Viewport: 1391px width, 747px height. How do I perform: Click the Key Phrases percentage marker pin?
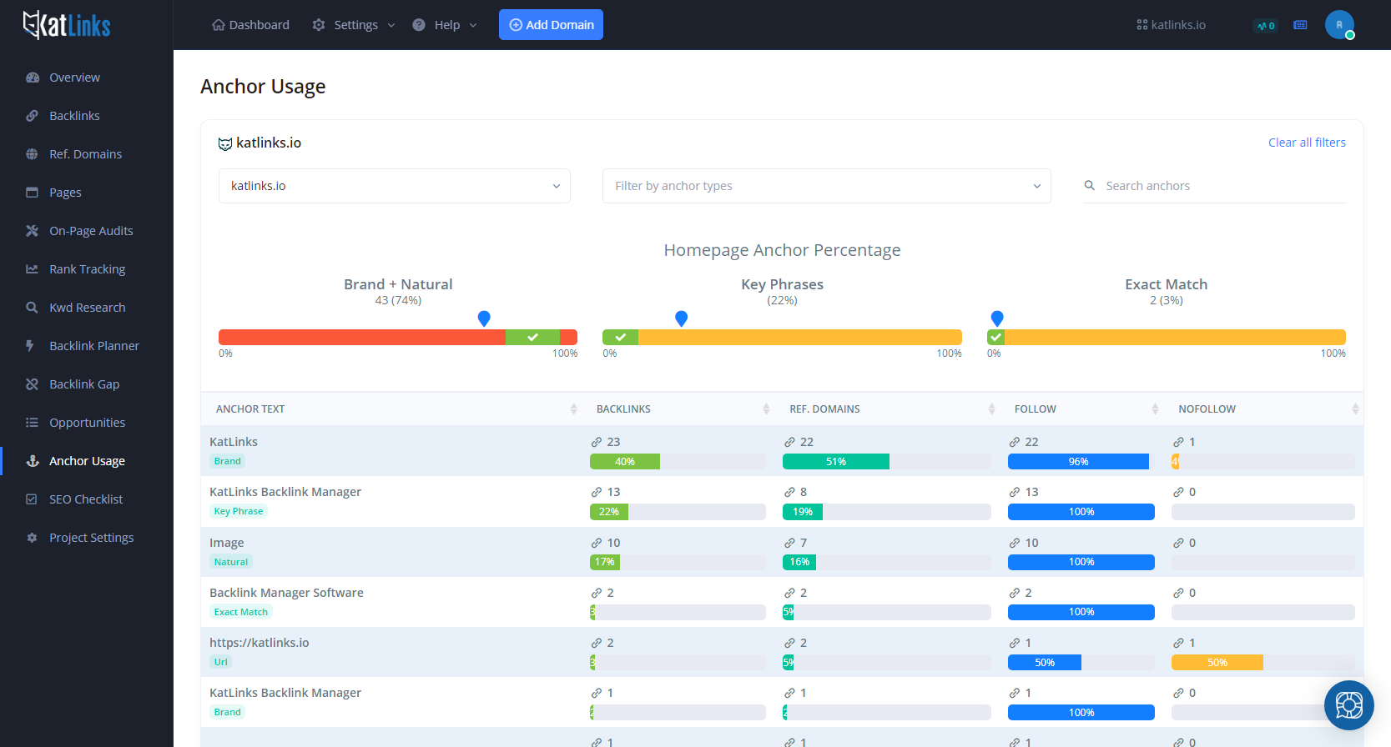681,318
